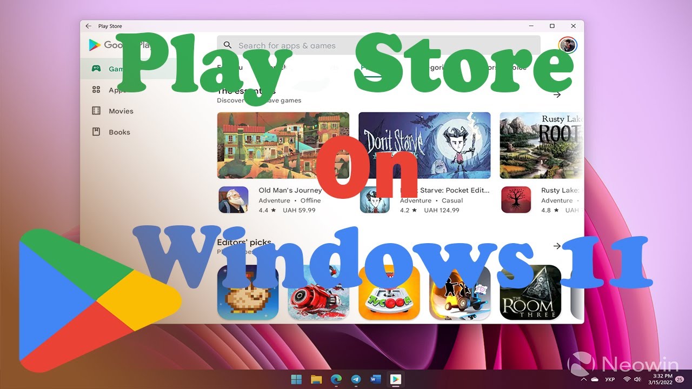Open the orange Tycoon game icon

pyautogui.click(x=389, y=292)
